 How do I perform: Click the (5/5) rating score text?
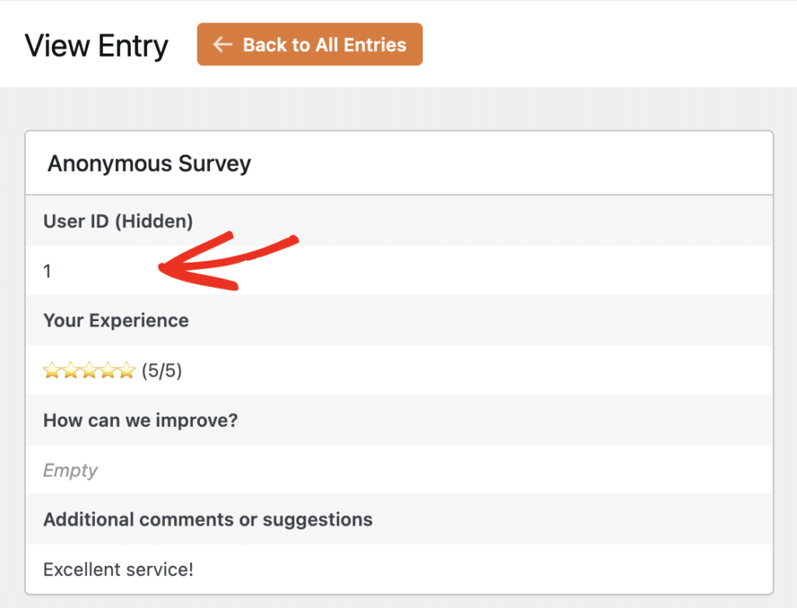[x=161, y=370]
